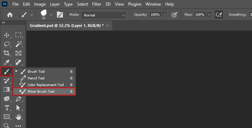The image size is (252, 128).
Task: Click the Flow 100% value field
Action: 200,15
